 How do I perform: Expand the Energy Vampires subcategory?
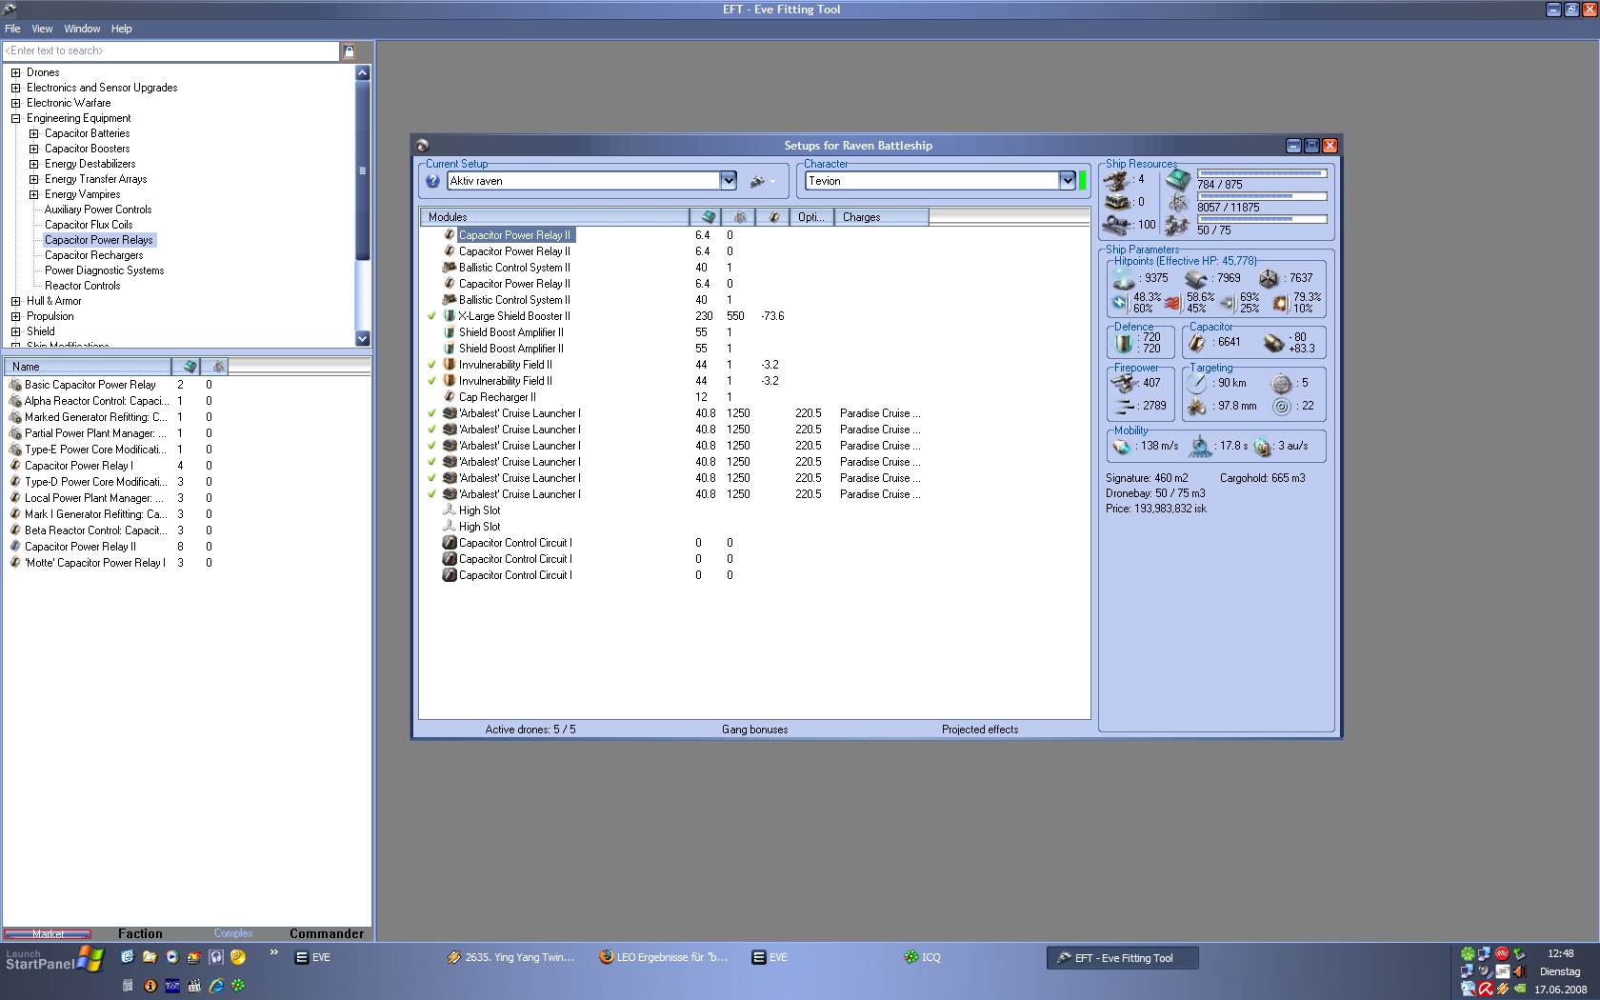tap(33, 194)
